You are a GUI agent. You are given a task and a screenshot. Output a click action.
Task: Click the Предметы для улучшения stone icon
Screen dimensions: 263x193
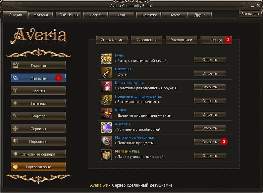pos(106,100)
